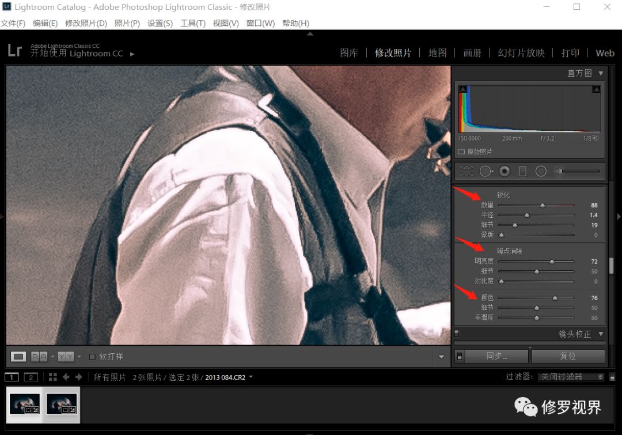Switch to the 画册 module

[472, 53]
